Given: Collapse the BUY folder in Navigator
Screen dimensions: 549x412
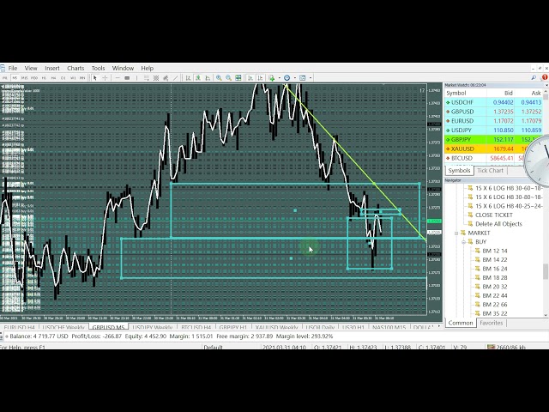Looking at the screenshot, I should [x=463, y=242].
